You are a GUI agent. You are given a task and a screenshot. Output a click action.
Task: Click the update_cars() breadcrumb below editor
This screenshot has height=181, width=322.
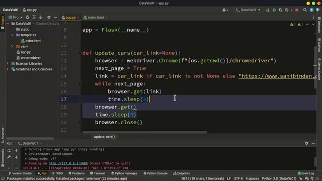click(104, 137)
